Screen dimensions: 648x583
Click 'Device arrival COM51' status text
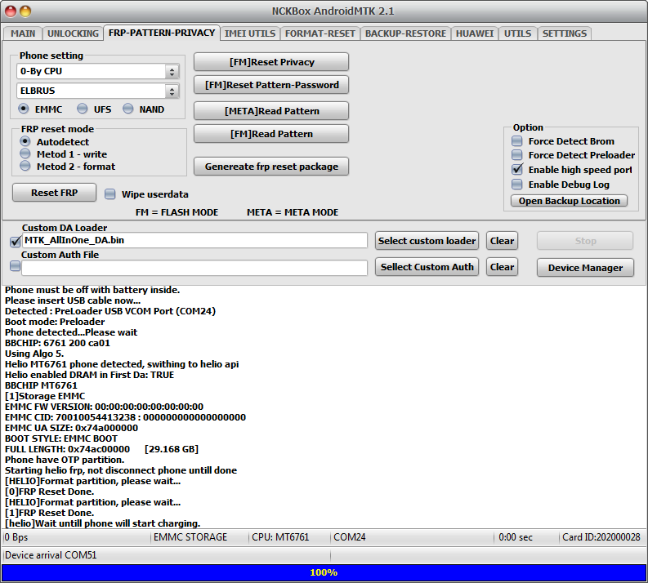pos(51,555)
